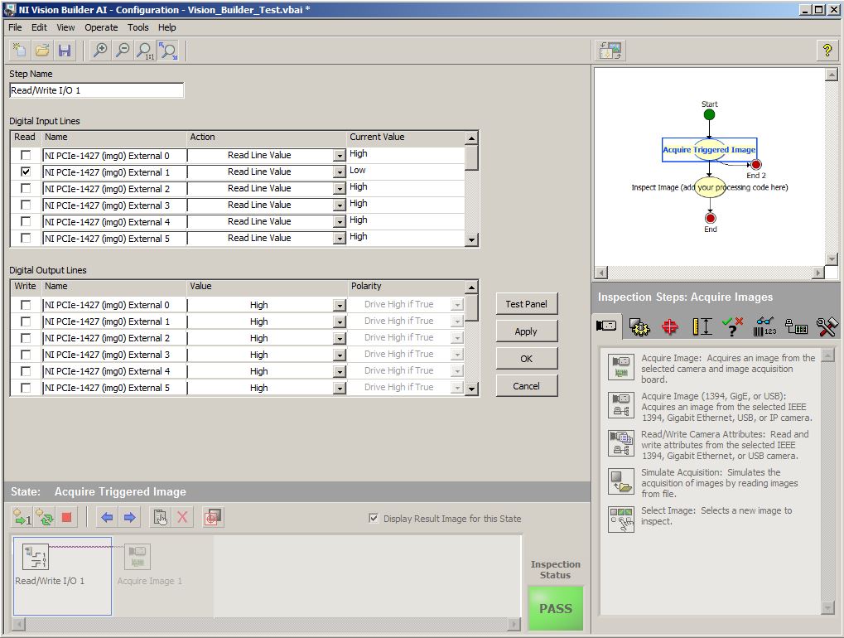
Task: Check Read box for input External 2
Action: (26, 188)
